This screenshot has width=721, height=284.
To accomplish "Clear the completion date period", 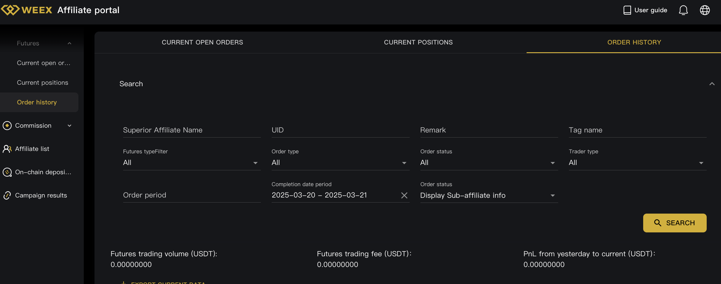I will (404, 195).
